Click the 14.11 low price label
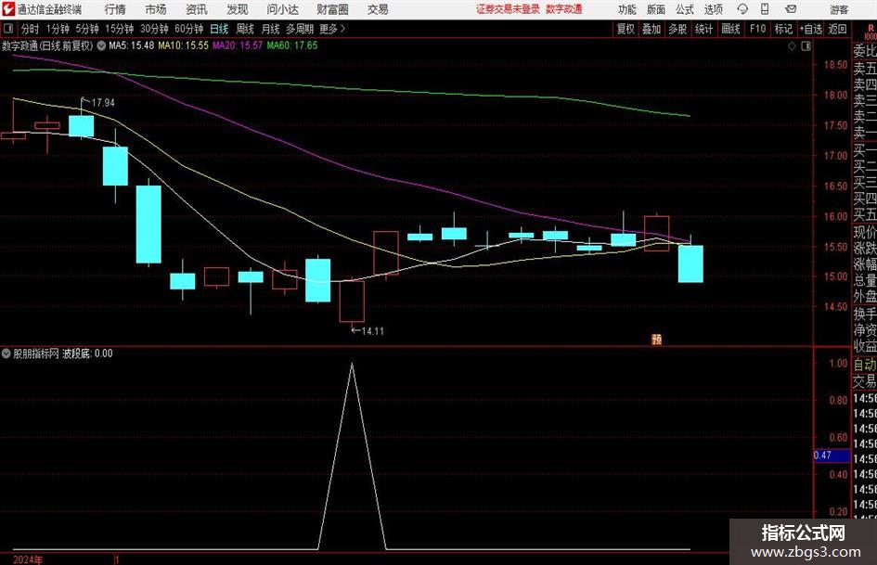 [x=372, y=331]
